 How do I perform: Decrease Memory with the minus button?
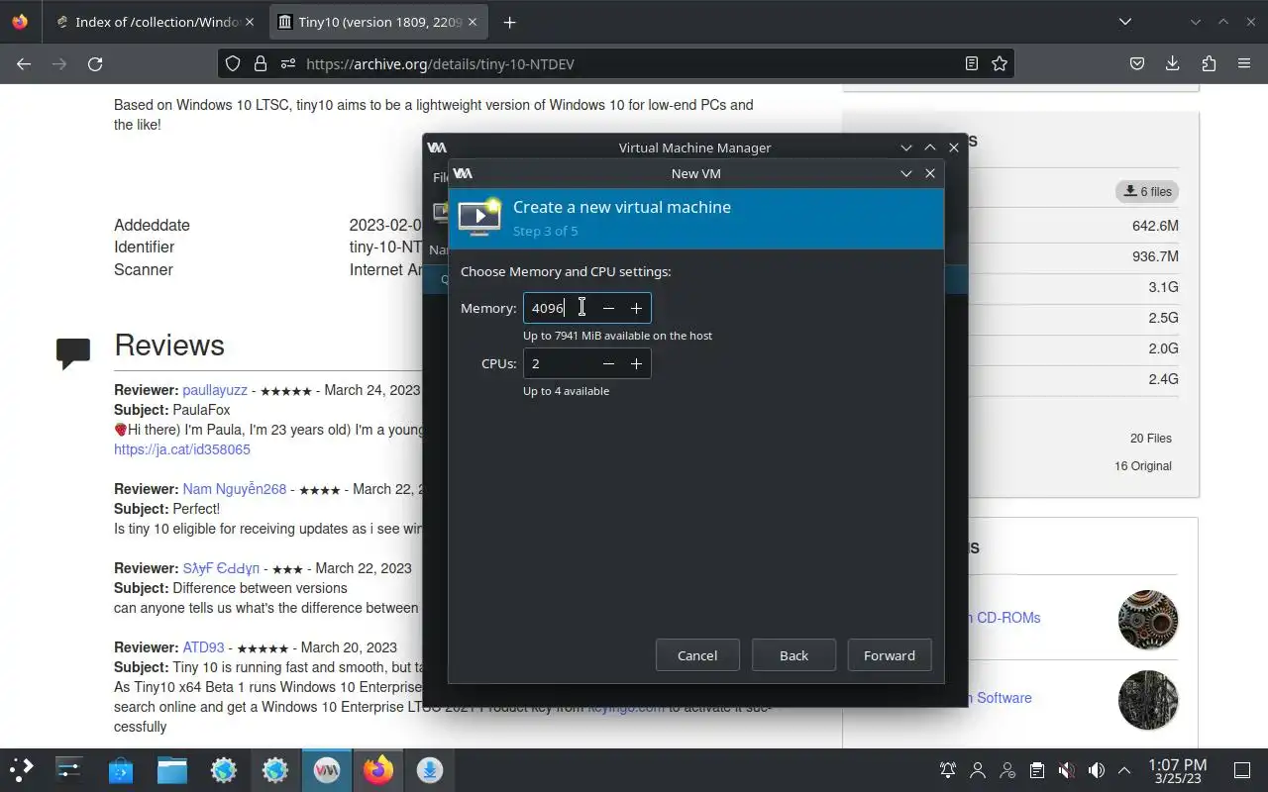click(x=609, y=308)
